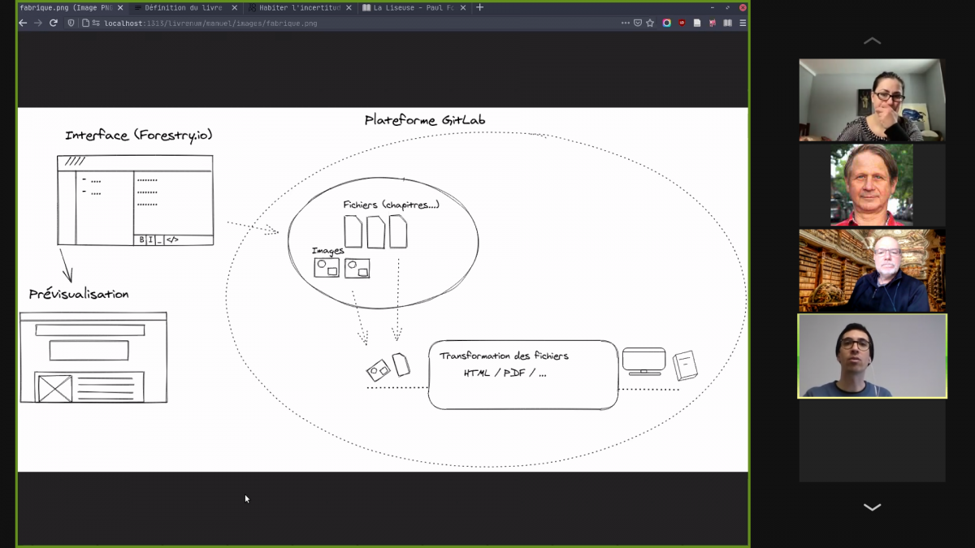975x548 pixels.
Task: Click tracking protection shield icon
Action: (71, 24)
